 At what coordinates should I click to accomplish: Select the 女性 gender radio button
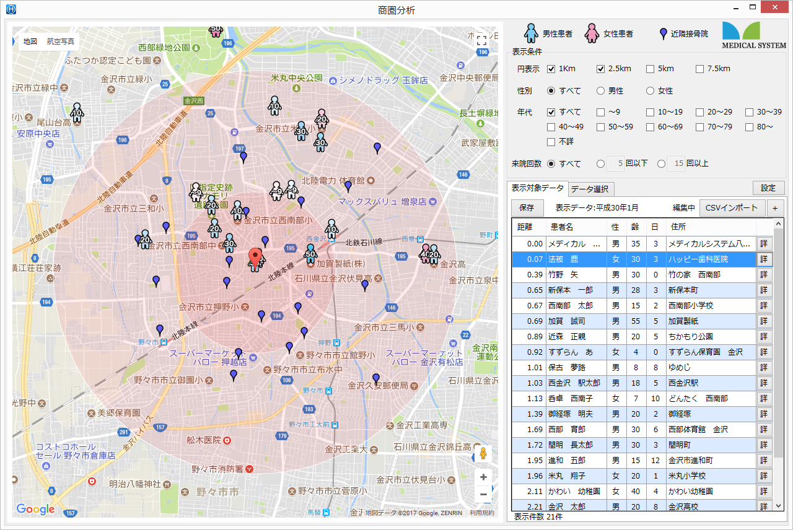pyautogui.click(x=651, y=91)
